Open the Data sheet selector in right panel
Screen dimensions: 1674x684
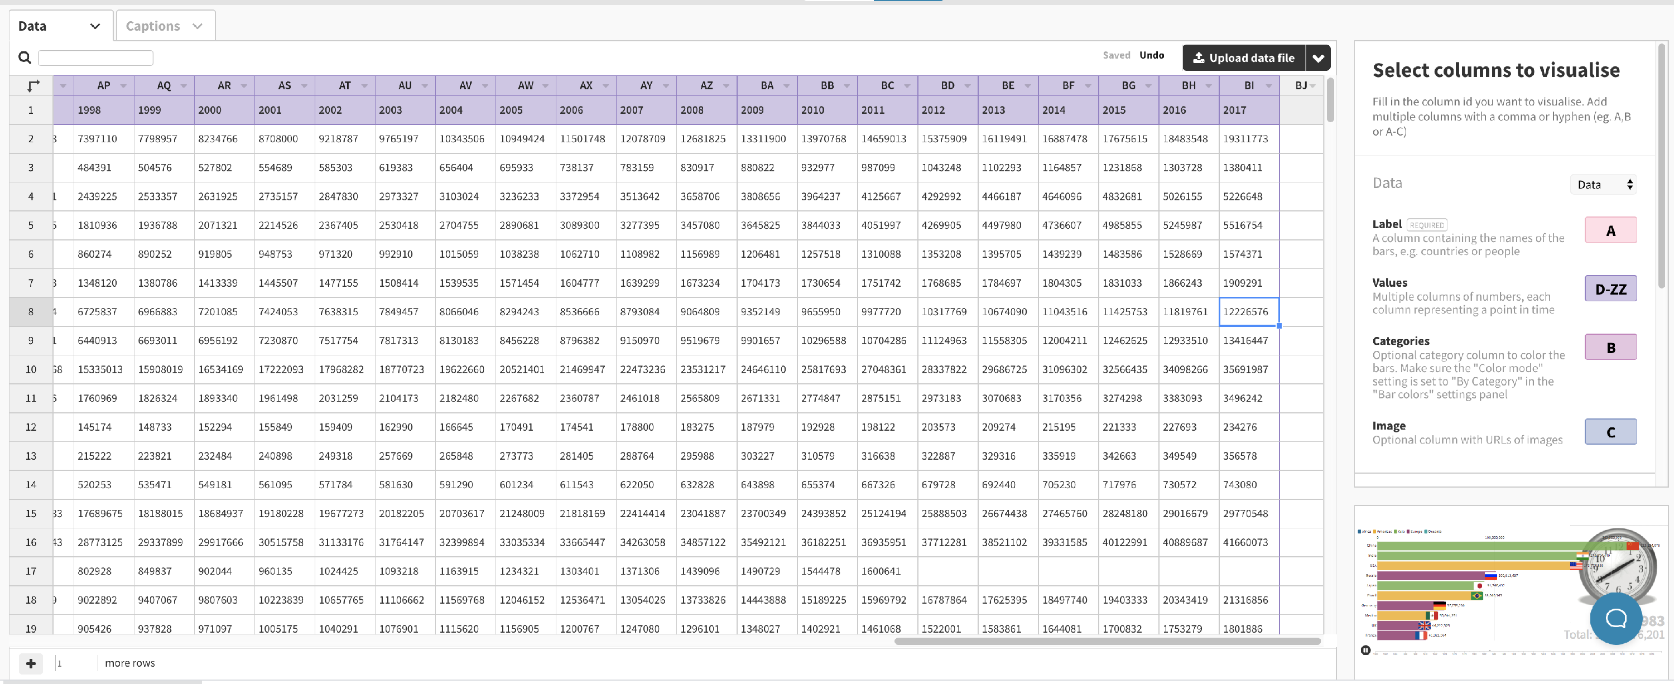coord(1603,185)
